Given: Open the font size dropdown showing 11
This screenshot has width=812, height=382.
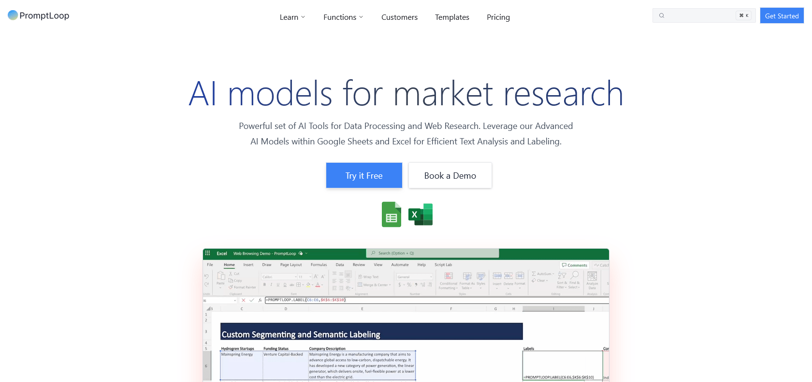Looking at the screenshot, I should tap(310, 277).
